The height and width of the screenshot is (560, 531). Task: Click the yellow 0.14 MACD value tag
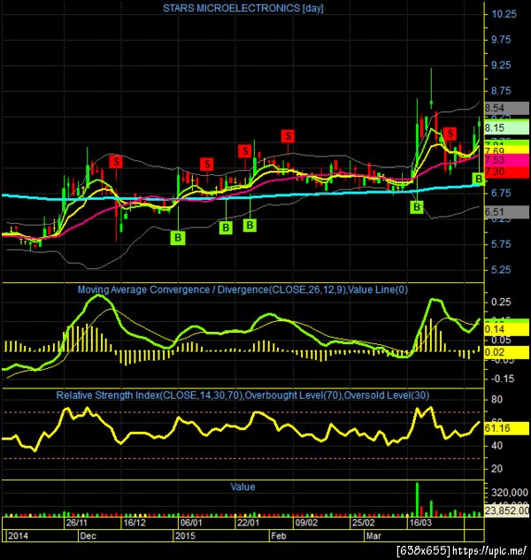pos(506,329)
